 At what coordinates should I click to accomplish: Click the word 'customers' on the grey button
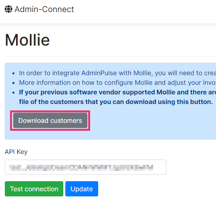tap(66, 121)
